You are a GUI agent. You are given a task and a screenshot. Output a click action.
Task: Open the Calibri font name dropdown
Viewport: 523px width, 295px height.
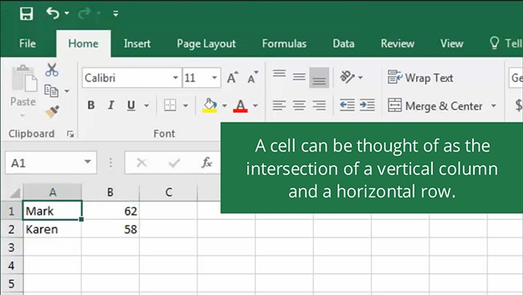click(175, 78)
